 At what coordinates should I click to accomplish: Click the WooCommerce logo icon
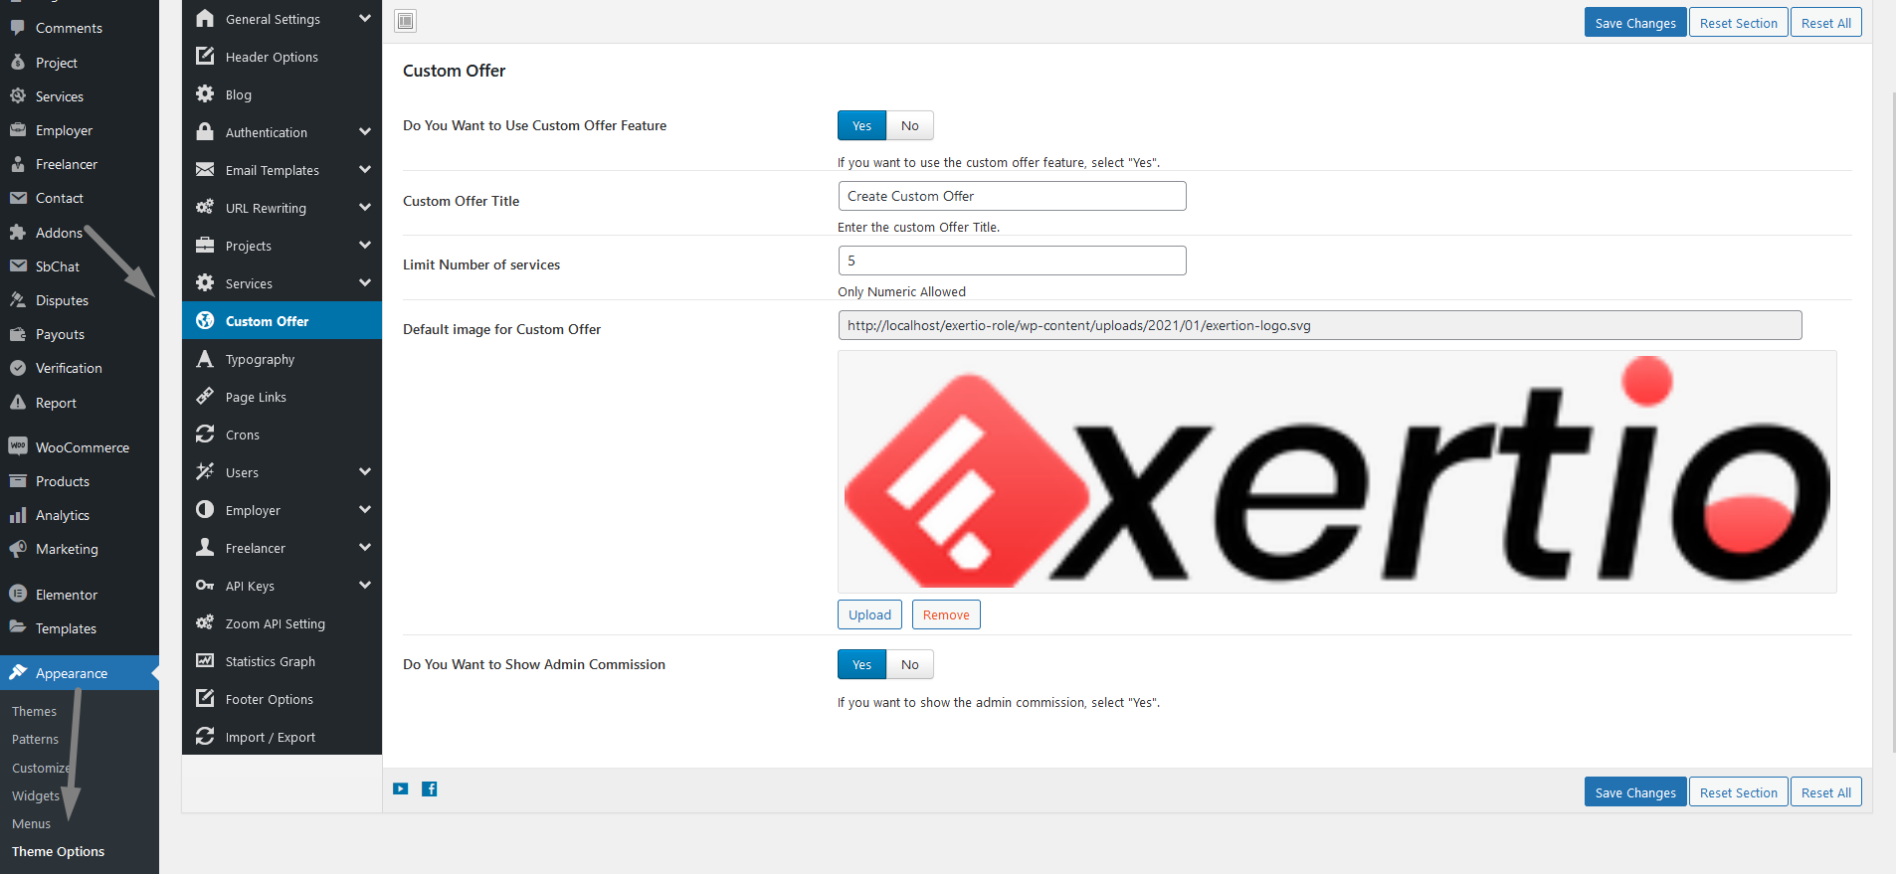[18, 446]
